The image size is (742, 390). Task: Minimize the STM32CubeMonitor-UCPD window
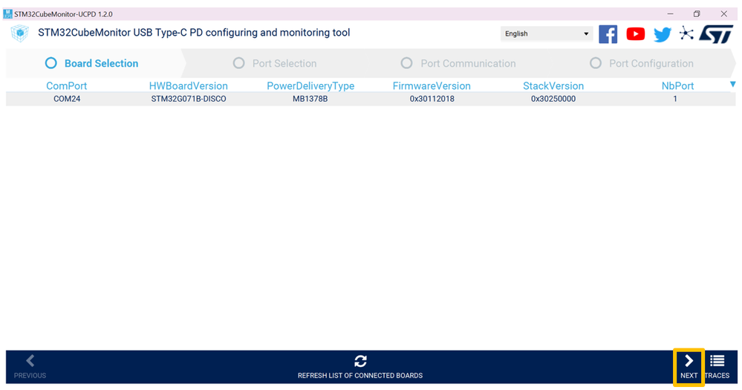670,13
